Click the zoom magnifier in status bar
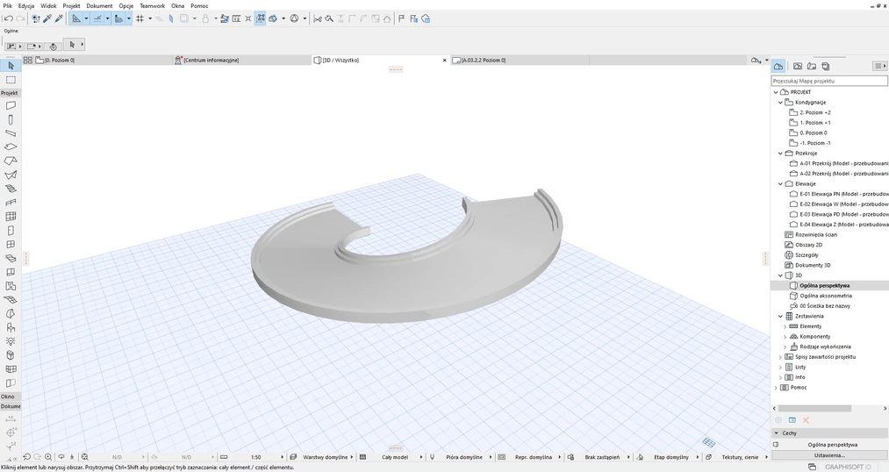 pyautogui.click(x=48, y=457)
